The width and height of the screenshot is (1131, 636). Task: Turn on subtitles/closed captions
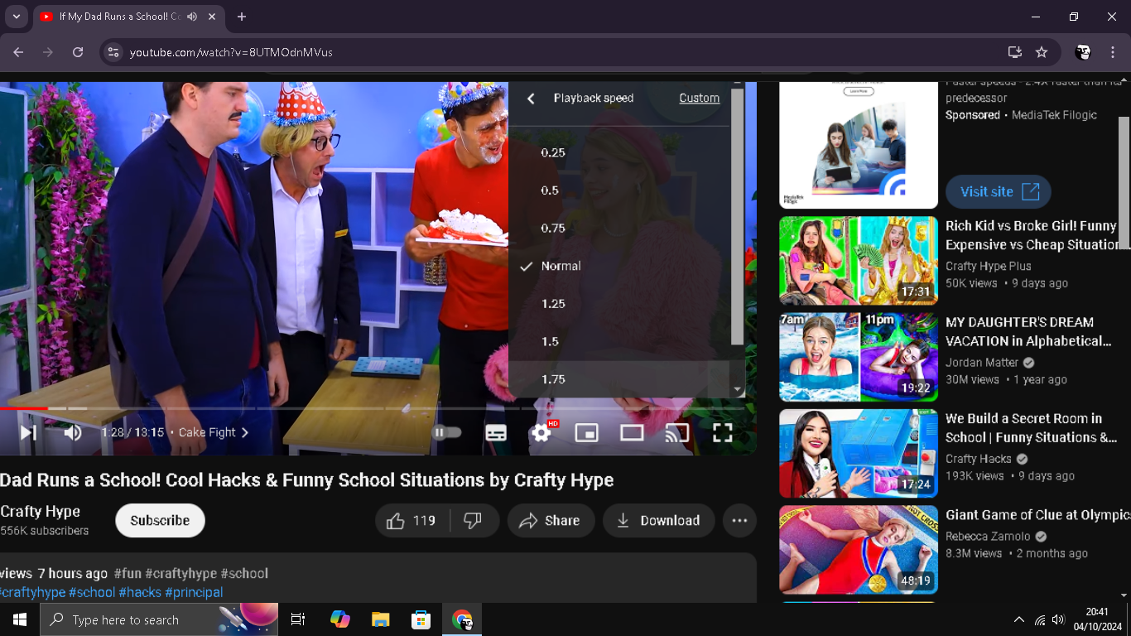point(496,432)
